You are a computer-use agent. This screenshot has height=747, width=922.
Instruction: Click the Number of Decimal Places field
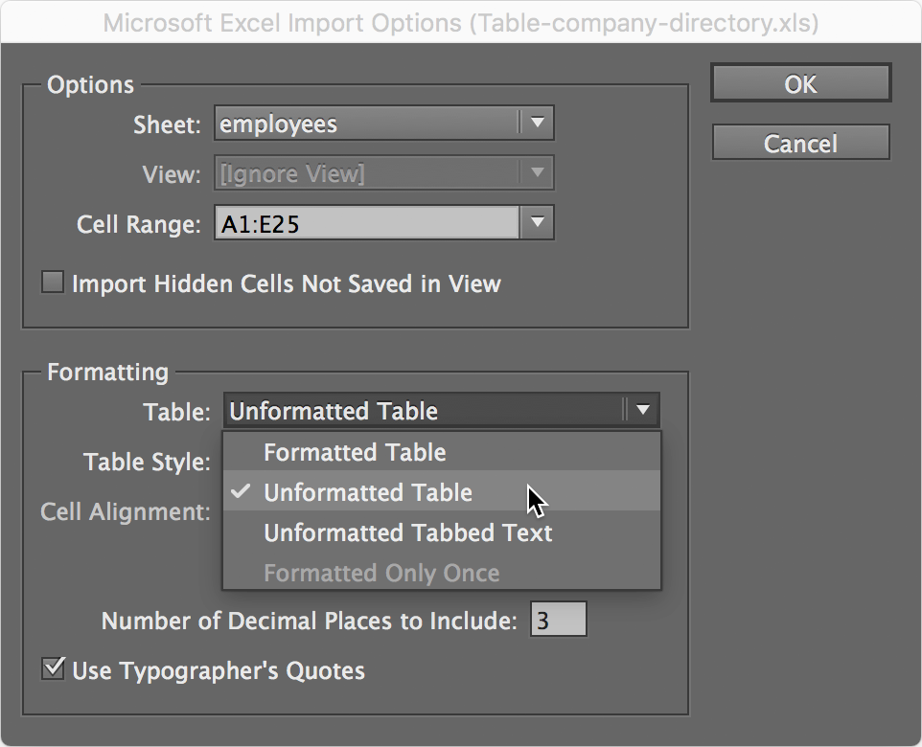(x=559, y=619)
